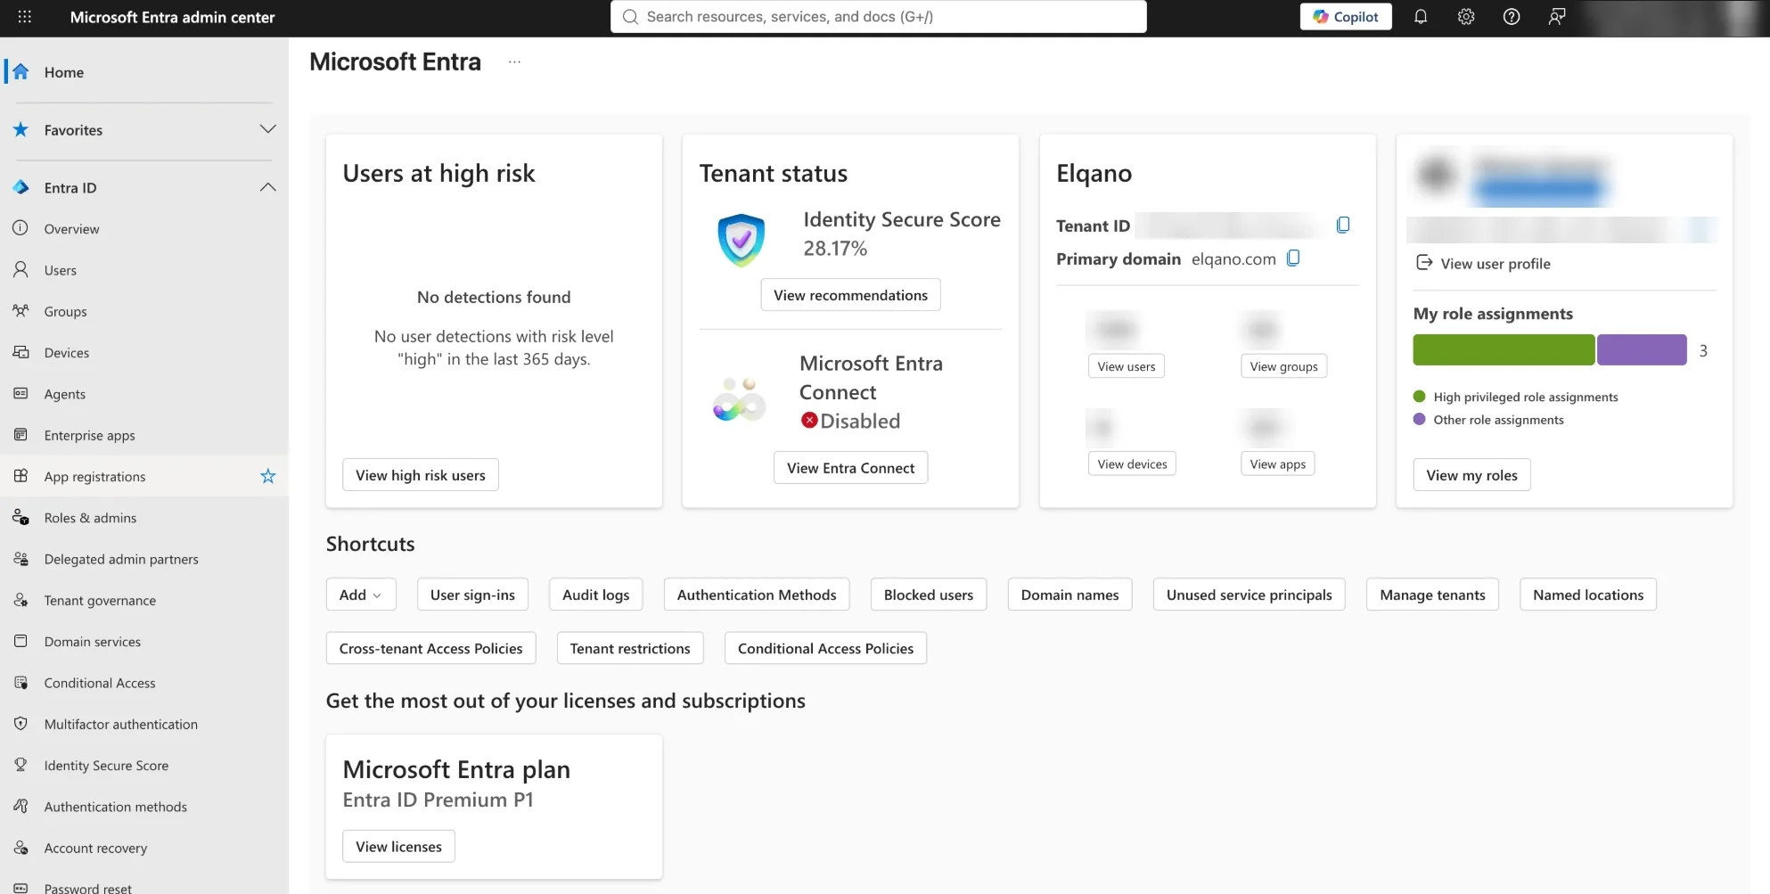
Task: Click the View users button
Action: click(1127, 366)
